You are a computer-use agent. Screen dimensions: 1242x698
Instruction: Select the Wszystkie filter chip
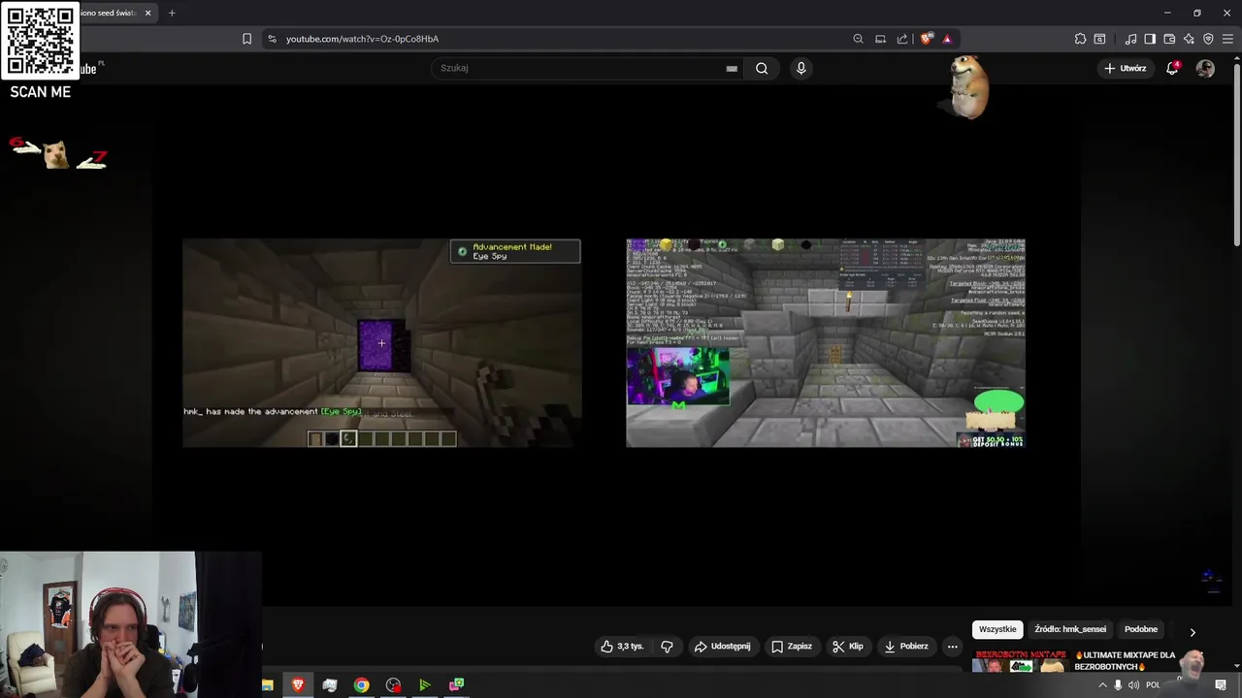pyautogui.click(x=997, y=629)
